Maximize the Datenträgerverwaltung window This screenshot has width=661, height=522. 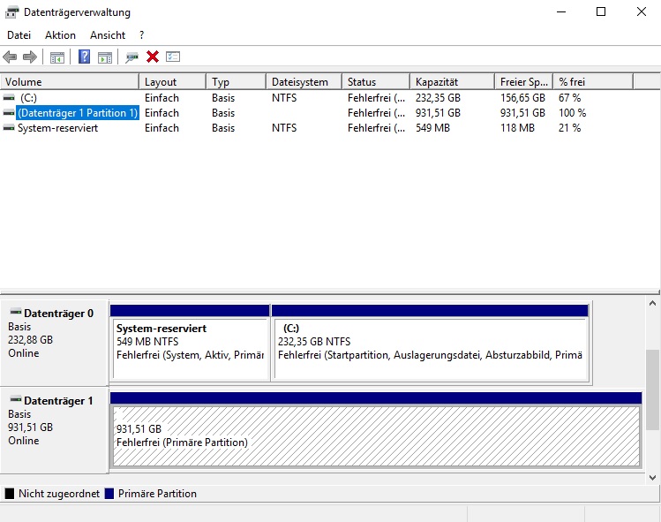pos(601,11)
